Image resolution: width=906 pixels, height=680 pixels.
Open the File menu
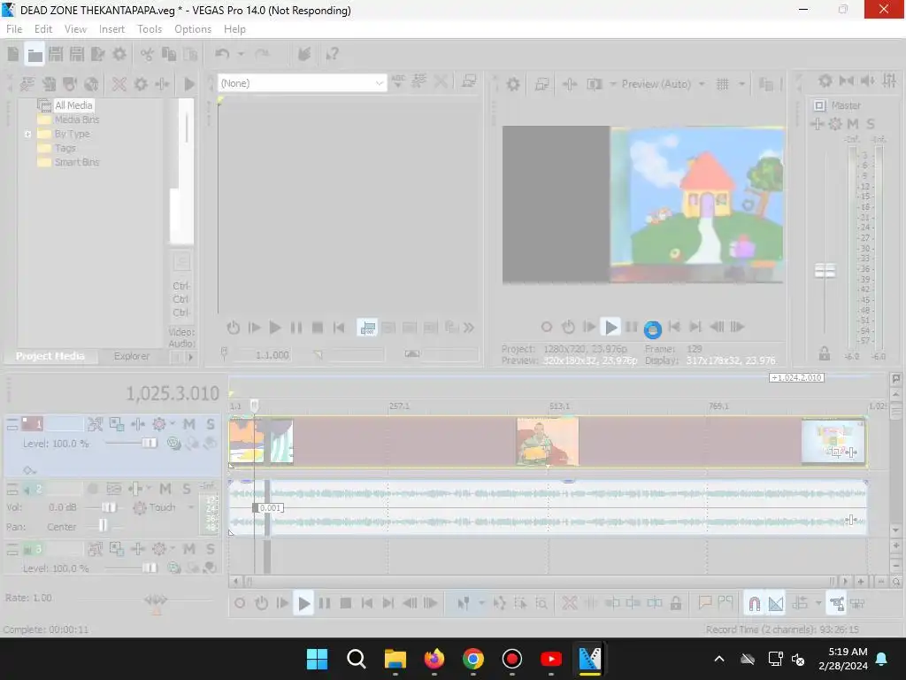coord(14,29)
